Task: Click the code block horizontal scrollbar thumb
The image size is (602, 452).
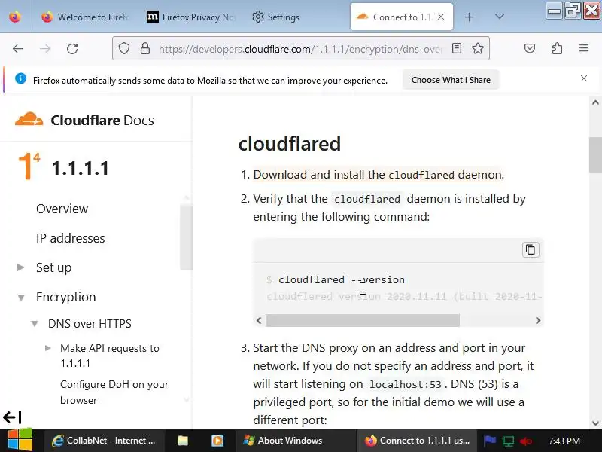Action: pos(363,320)
